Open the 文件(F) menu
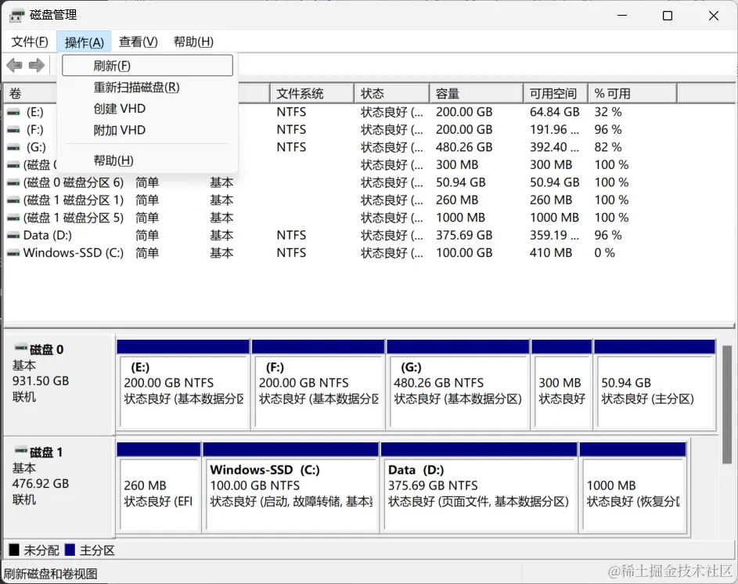The image size is (738, 584). click(x=30, y=42)
